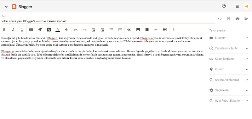Viewport: 252px width, 119px height.
Task: Go back with the left arrow
Action: (x=6, y=6)
